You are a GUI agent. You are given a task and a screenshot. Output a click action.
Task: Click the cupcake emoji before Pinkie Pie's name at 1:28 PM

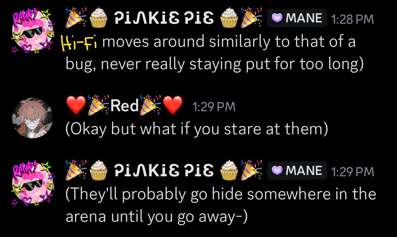98,18
